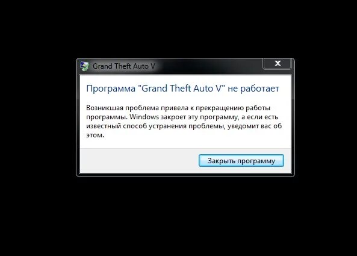Viewport: 357px width, 256px height.
Task: Click the empty title bar area beside the title
Action: pyautogui.click(x=208, y=66)
